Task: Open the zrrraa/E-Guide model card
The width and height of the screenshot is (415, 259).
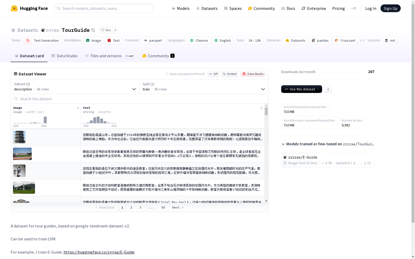Action: [328, 160]
